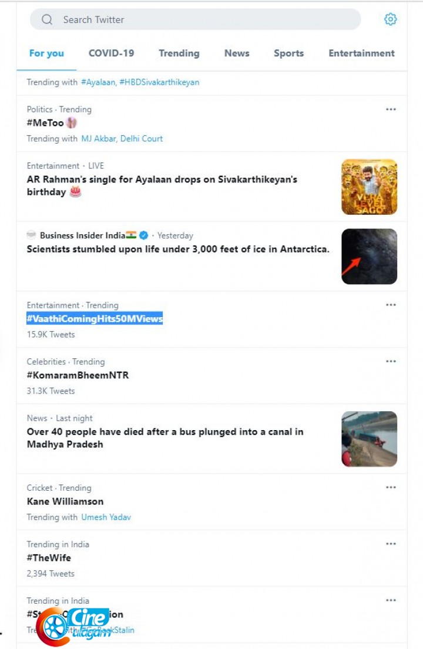Open the #HBDSivakarthikeyan hashtag link
Screen dimensions: 423x649
(159, 82)
